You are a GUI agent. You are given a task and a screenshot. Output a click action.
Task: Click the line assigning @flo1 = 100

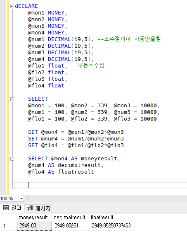click(x=92, y=119)
